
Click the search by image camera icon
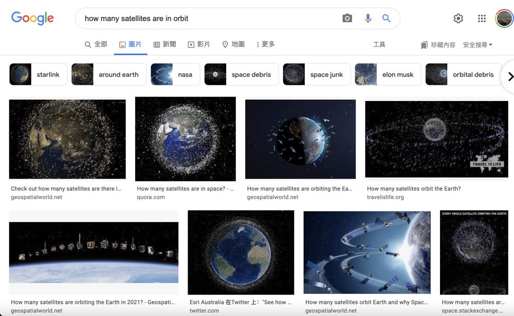click(347, 18)
